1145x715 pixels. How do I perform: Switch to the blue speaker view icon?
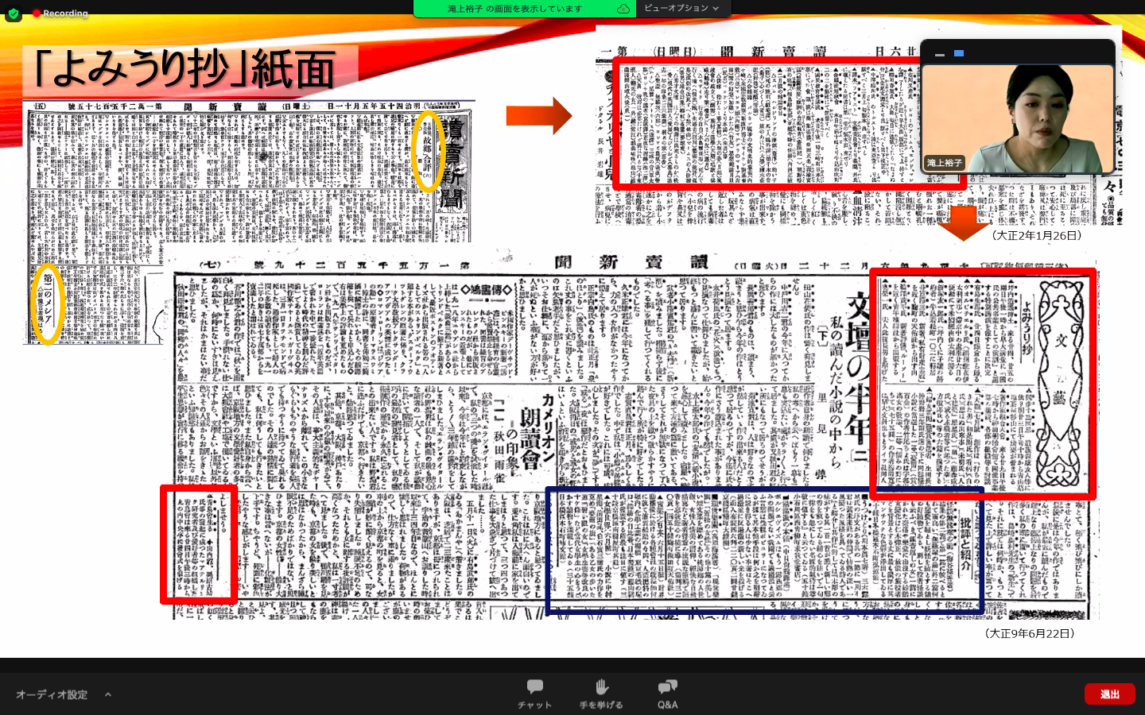point(959,53)
